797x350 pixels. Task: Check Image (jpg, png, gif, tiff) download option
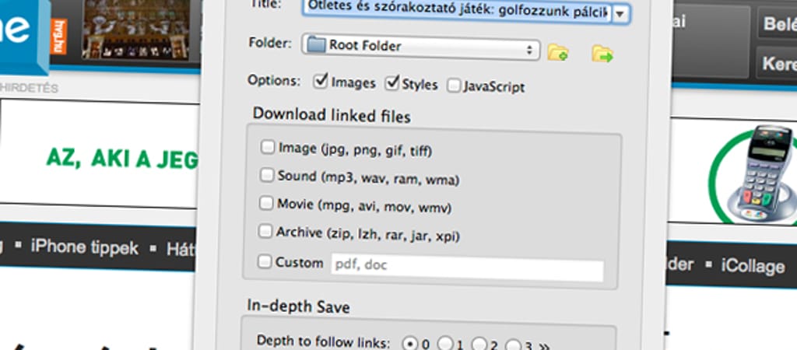(267, 148)
